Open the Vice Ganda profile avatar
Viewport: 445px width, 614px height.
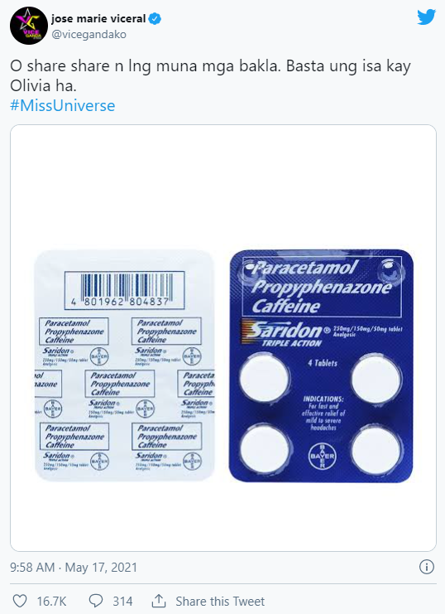29,26
